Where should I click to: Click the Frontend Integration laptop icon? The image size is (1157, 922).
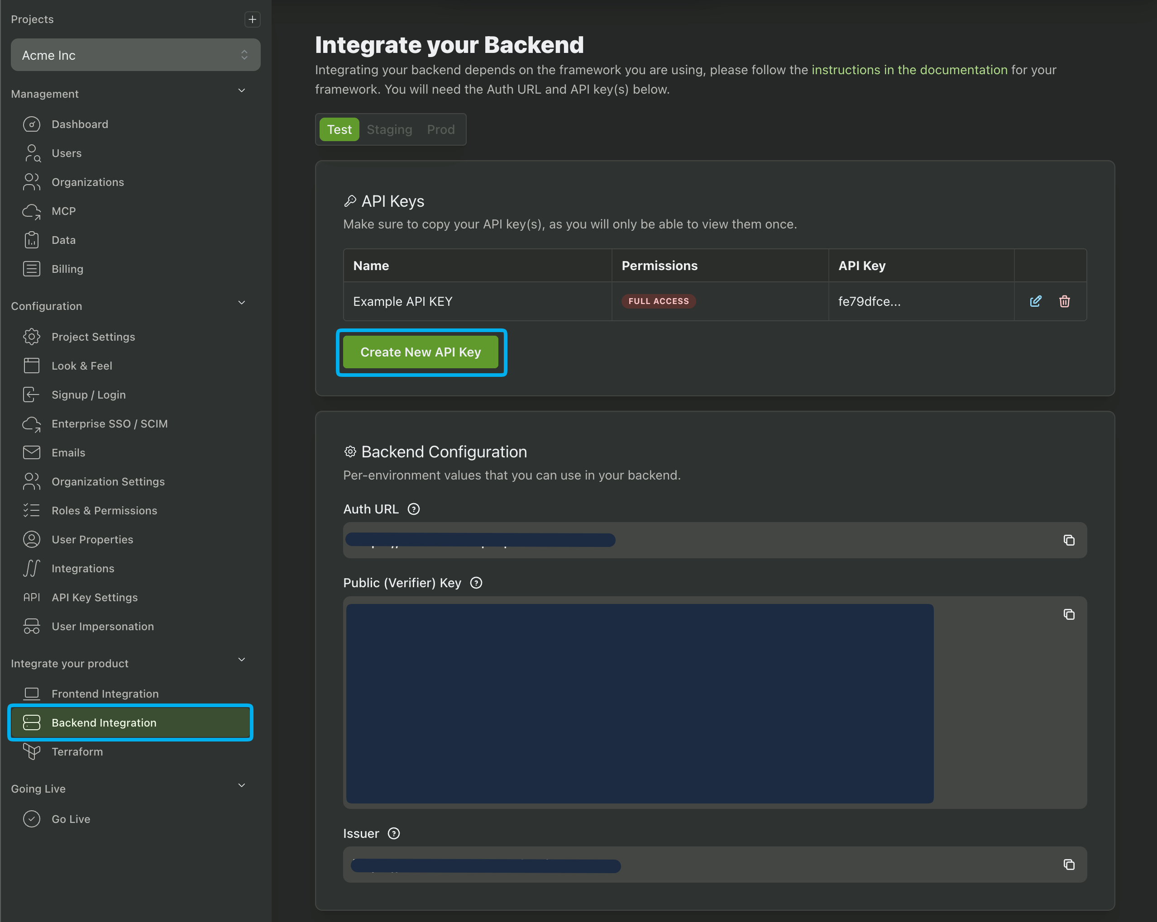click(x=32, y=694)
